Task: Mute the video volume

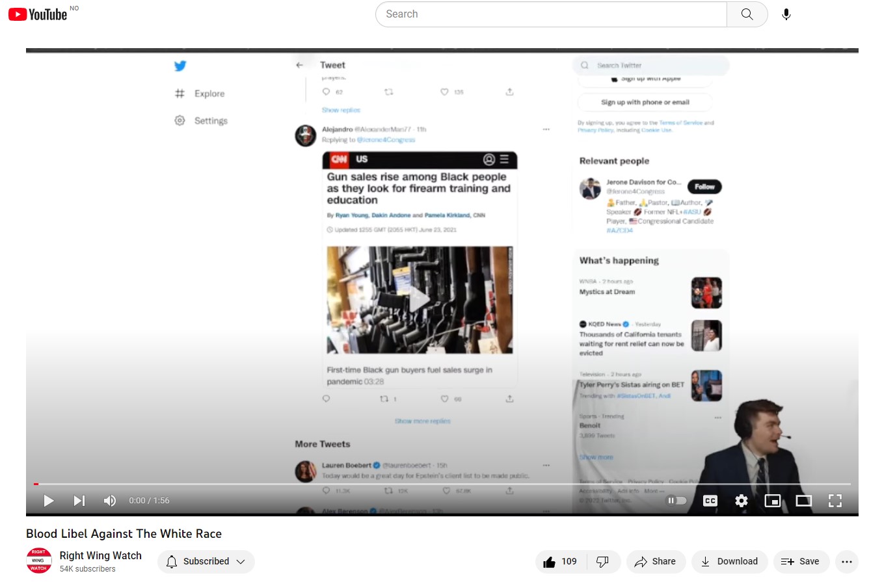Action: pyautogui.click(x=110, y=501)
